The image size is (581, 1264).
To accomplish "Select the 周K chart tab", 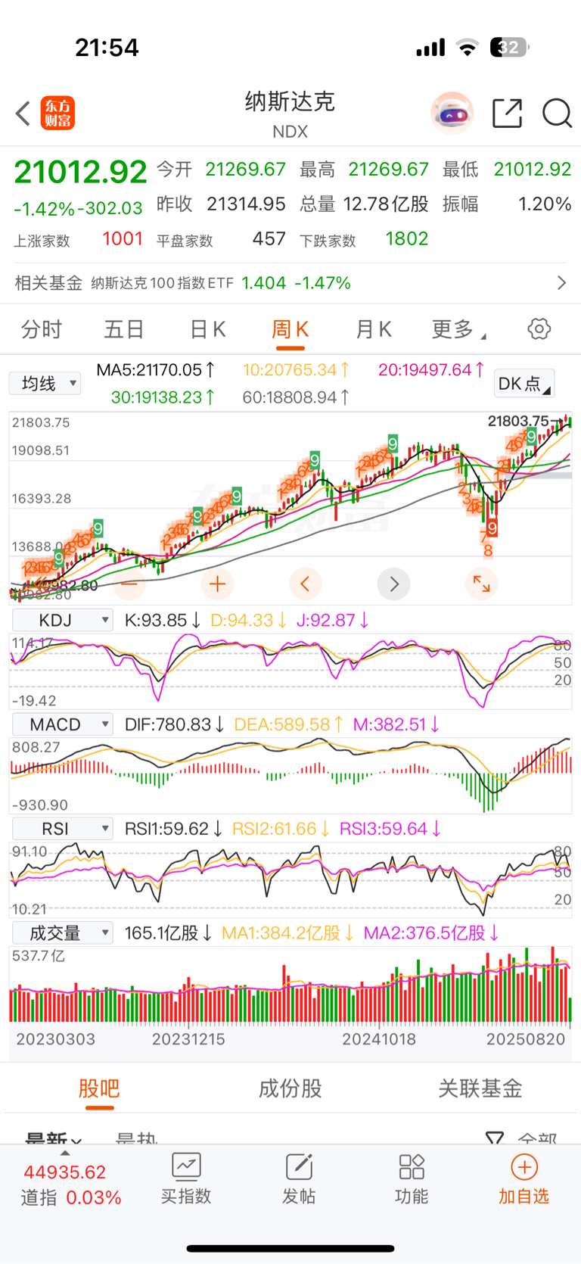I will (290, 329).
